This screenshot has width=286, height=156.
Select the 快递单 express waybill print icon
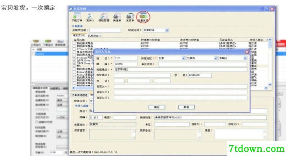117,18
